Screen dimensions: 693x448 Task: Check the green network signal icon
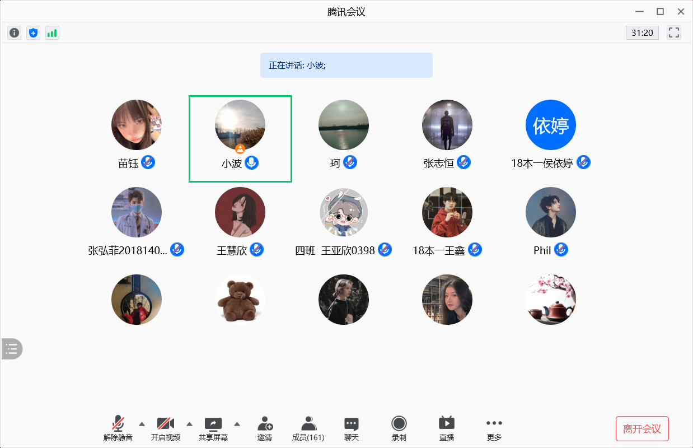pyautogui.click(x=52, y=33)
